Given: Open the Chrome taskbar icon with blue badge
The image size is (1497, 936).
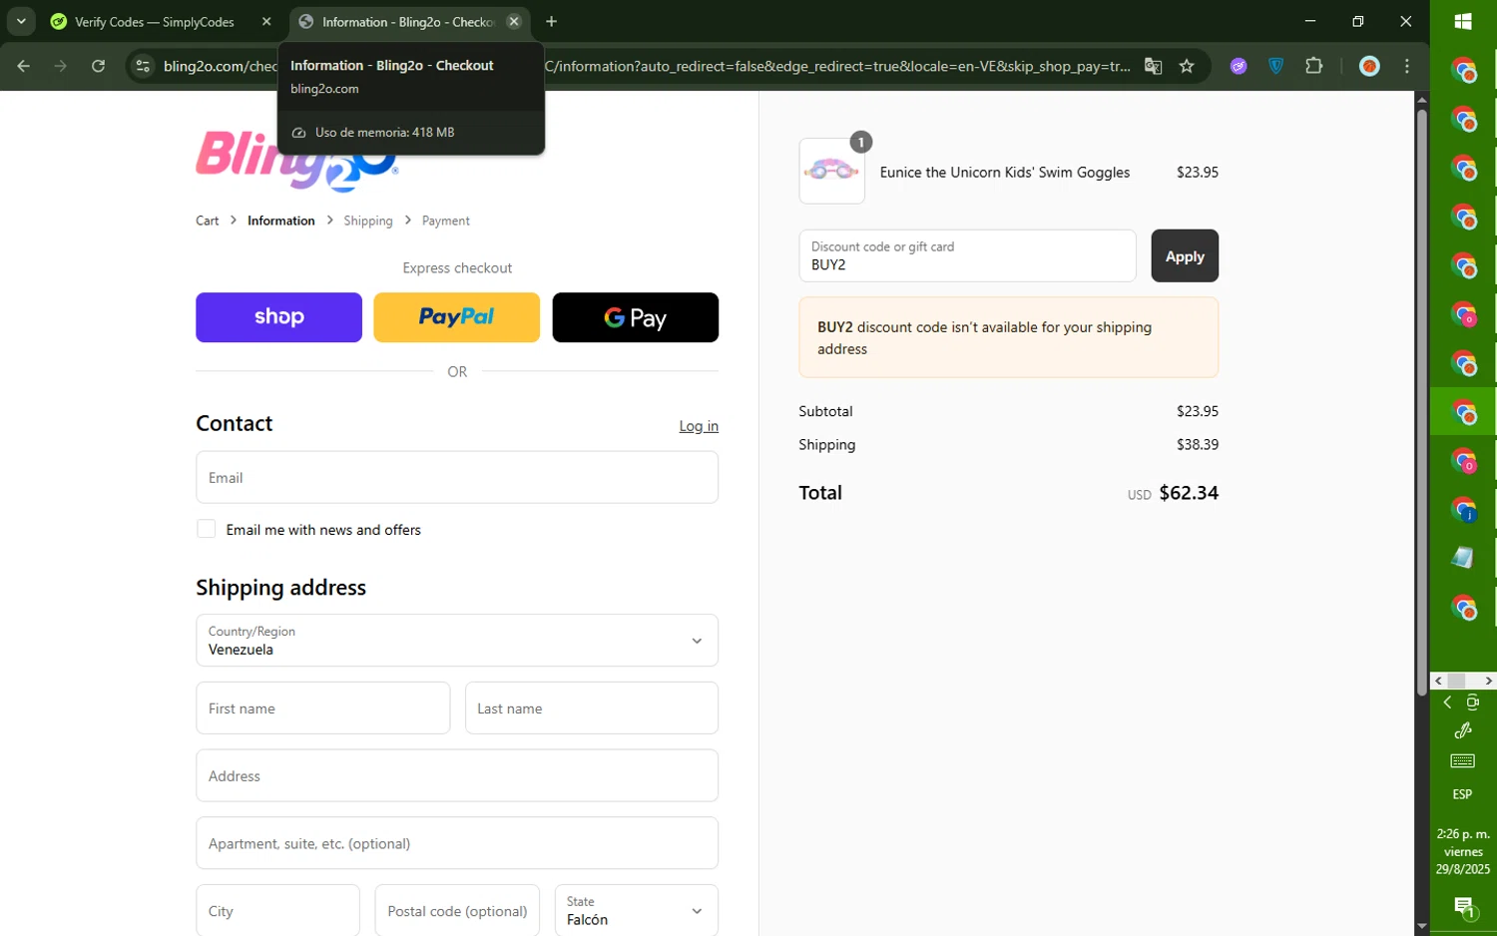Looking at the screenshot, I should tap(1463, 509).
